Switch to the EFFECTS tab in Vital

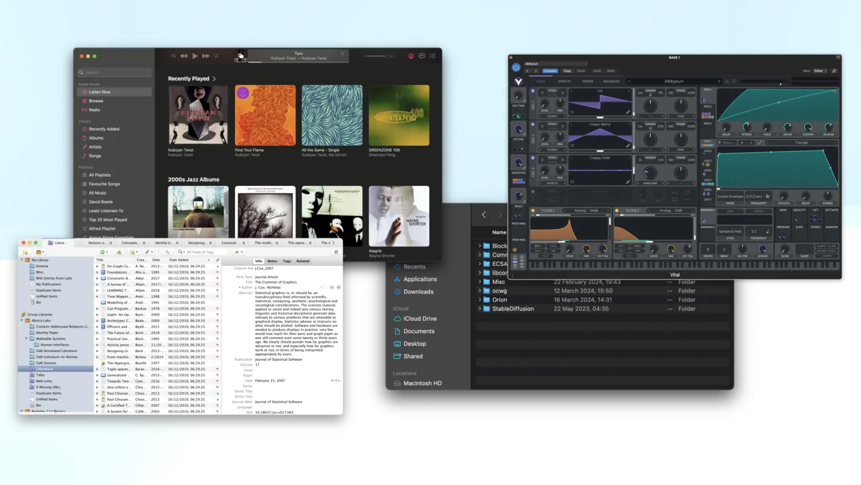(564, 81)
